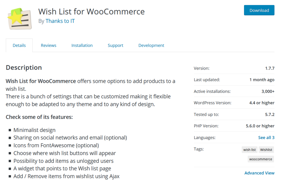The width and height of the screenshot is (282, 185).
Task: Click the 'Languages:' label
Action: pos(205,138)
